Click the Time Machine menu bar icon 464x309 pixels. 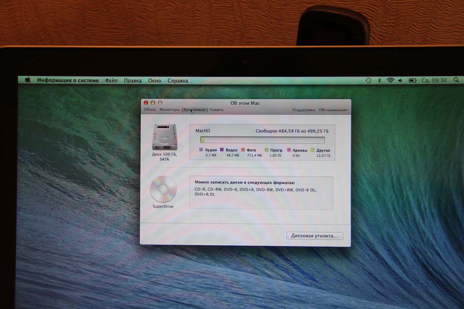(x=369, y=80)
